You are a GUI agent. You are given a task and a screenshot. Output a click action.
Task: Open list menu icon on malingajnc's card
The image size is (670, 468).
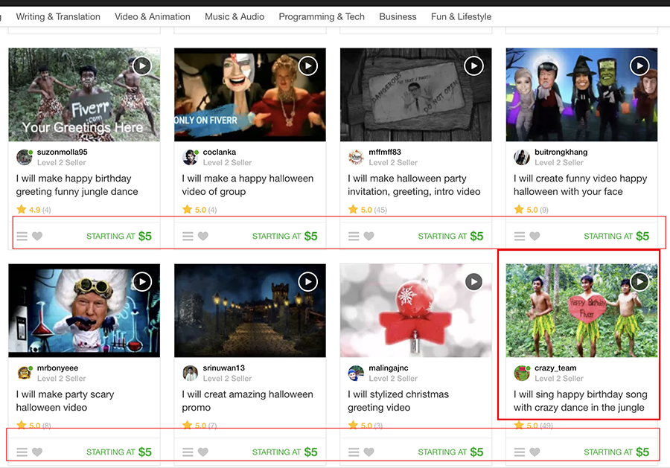pos(354,452)
